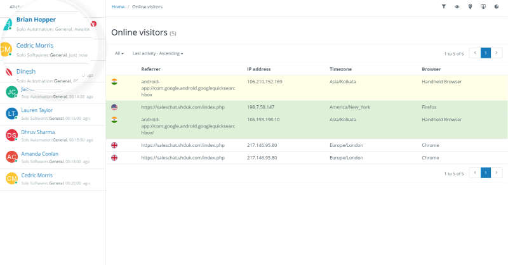Click Online visitors in the breadcrumb

click(147, 7)
